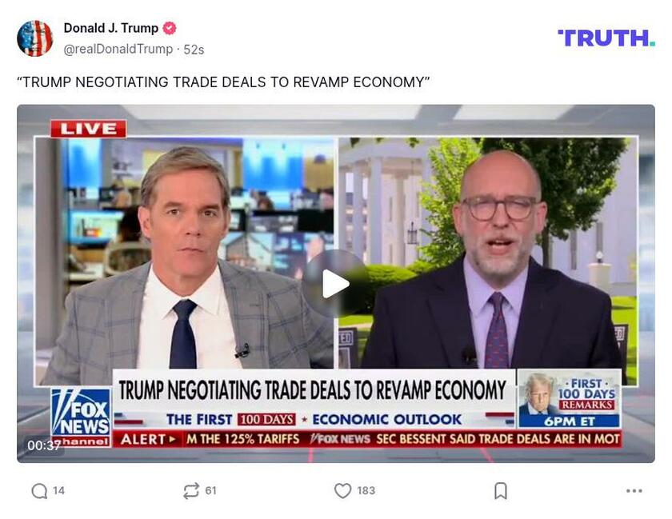View the 14 replies count
The width and height of the screenshot is (672, 519).
58,491
